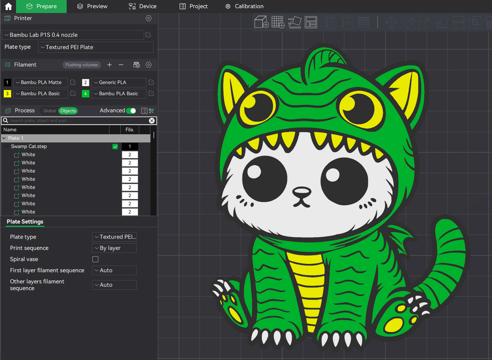
Task: Open the Project tab
Action: pos(193,6)
